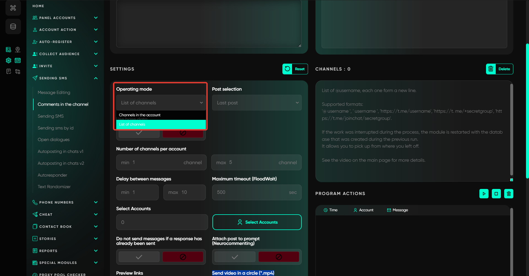Open the Post selection dropdown

(257, 103)
